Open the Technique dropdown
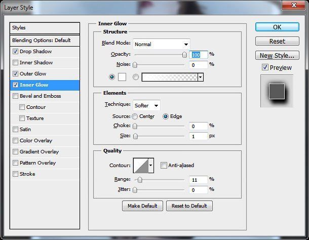This screenshot has width=309, height=240. click(146, 105)
